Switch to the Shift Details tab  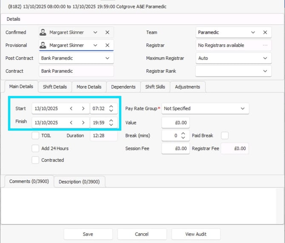[55, 87]
